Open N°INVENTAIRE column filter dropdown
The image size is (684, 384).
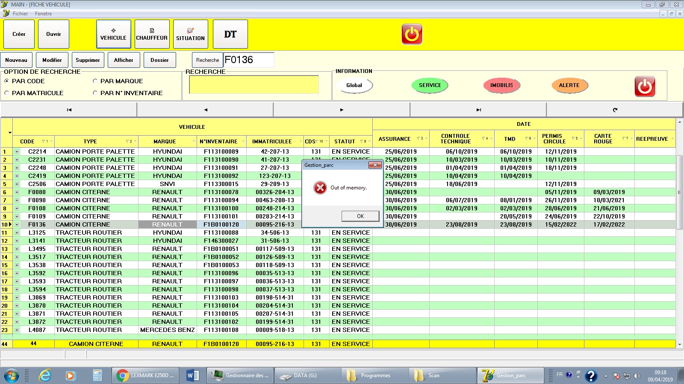(x=243, y=141)
